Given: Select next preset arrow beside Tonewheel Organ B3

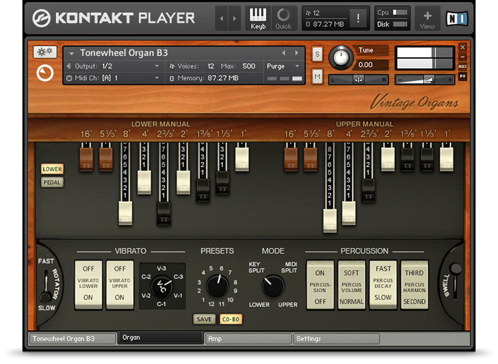Looking at the screenshot, I should click(297, 53).
